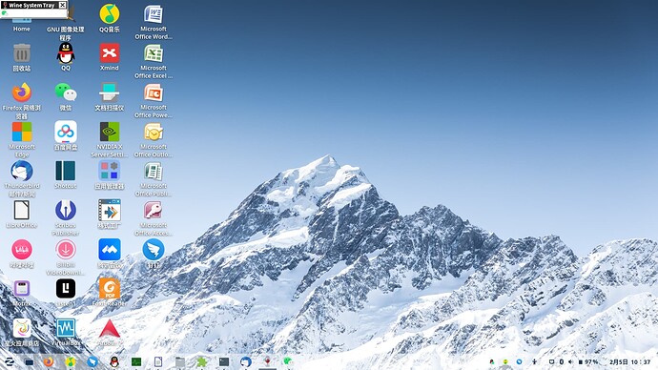Image resolution: width=658 pixels, height=370 pixels.
Task: Click Firefox in the taskbar
Action: pos(49,361)
